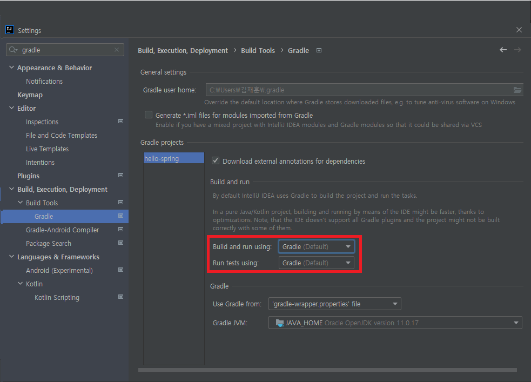Select Gradle in the settings tree
This screenshot has height=382, width=531.
click(x=64, y=217)
